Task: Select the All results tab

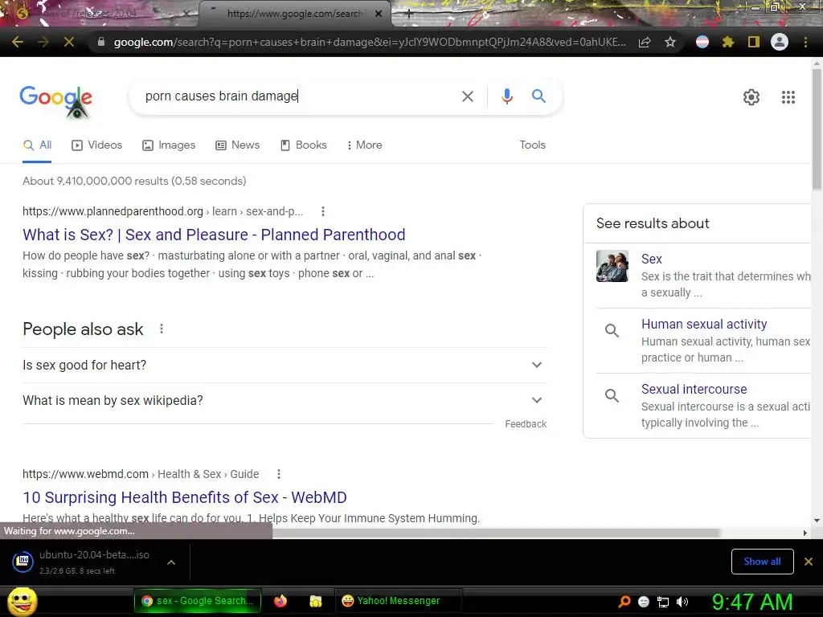Action: click(x=37, y=145)
